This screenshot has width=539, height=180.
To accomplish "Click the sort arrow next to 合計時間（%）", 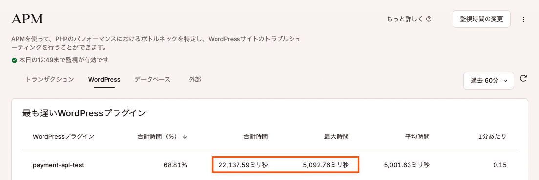I will point(185,136).
